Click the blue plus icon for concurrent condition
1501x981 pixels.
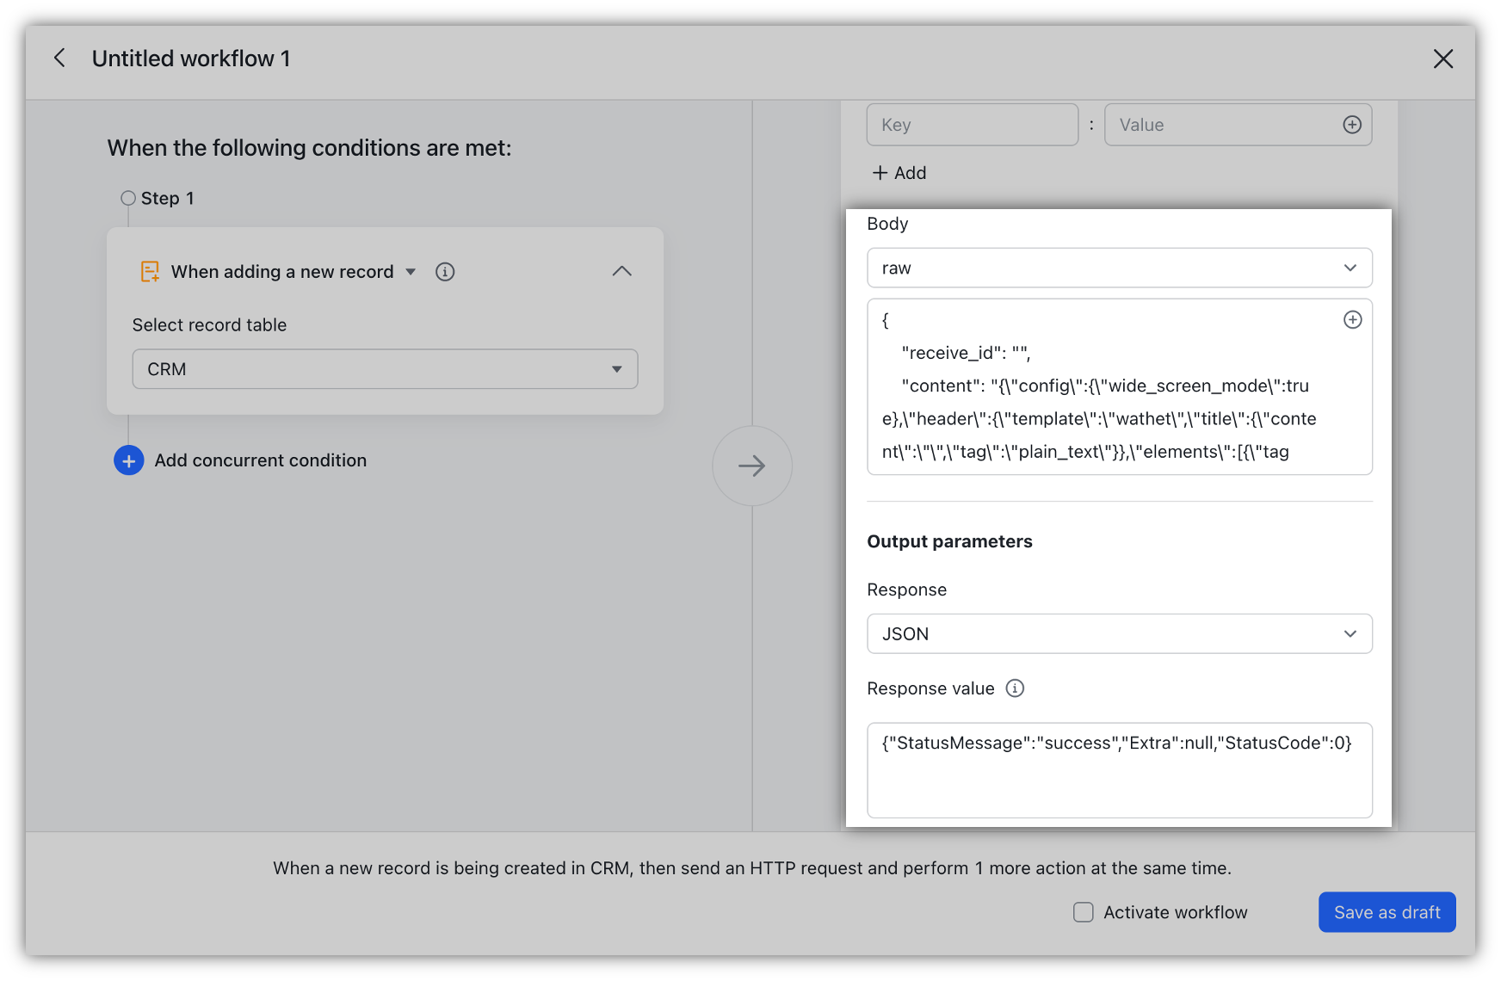coord(129,460)
